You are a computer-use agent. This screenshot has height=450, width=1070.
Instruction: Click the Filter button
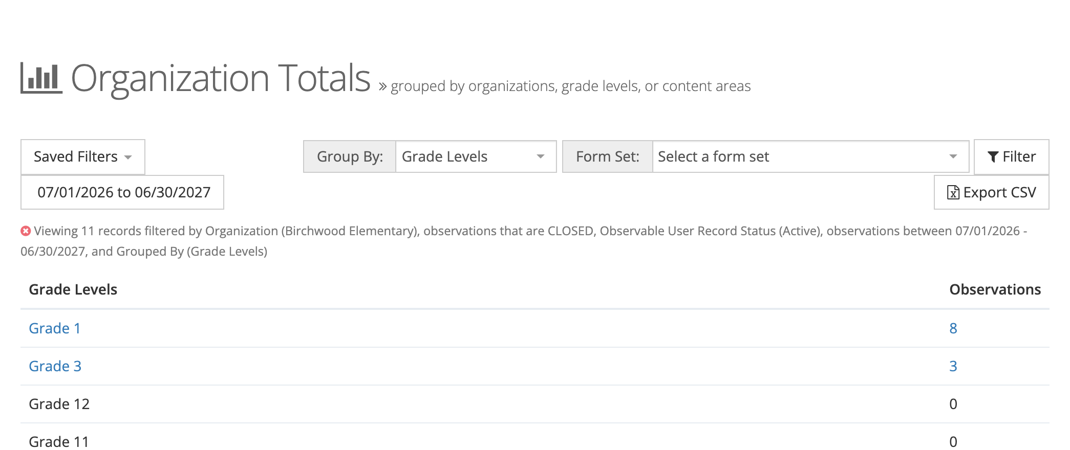(x=1011, y=157)
